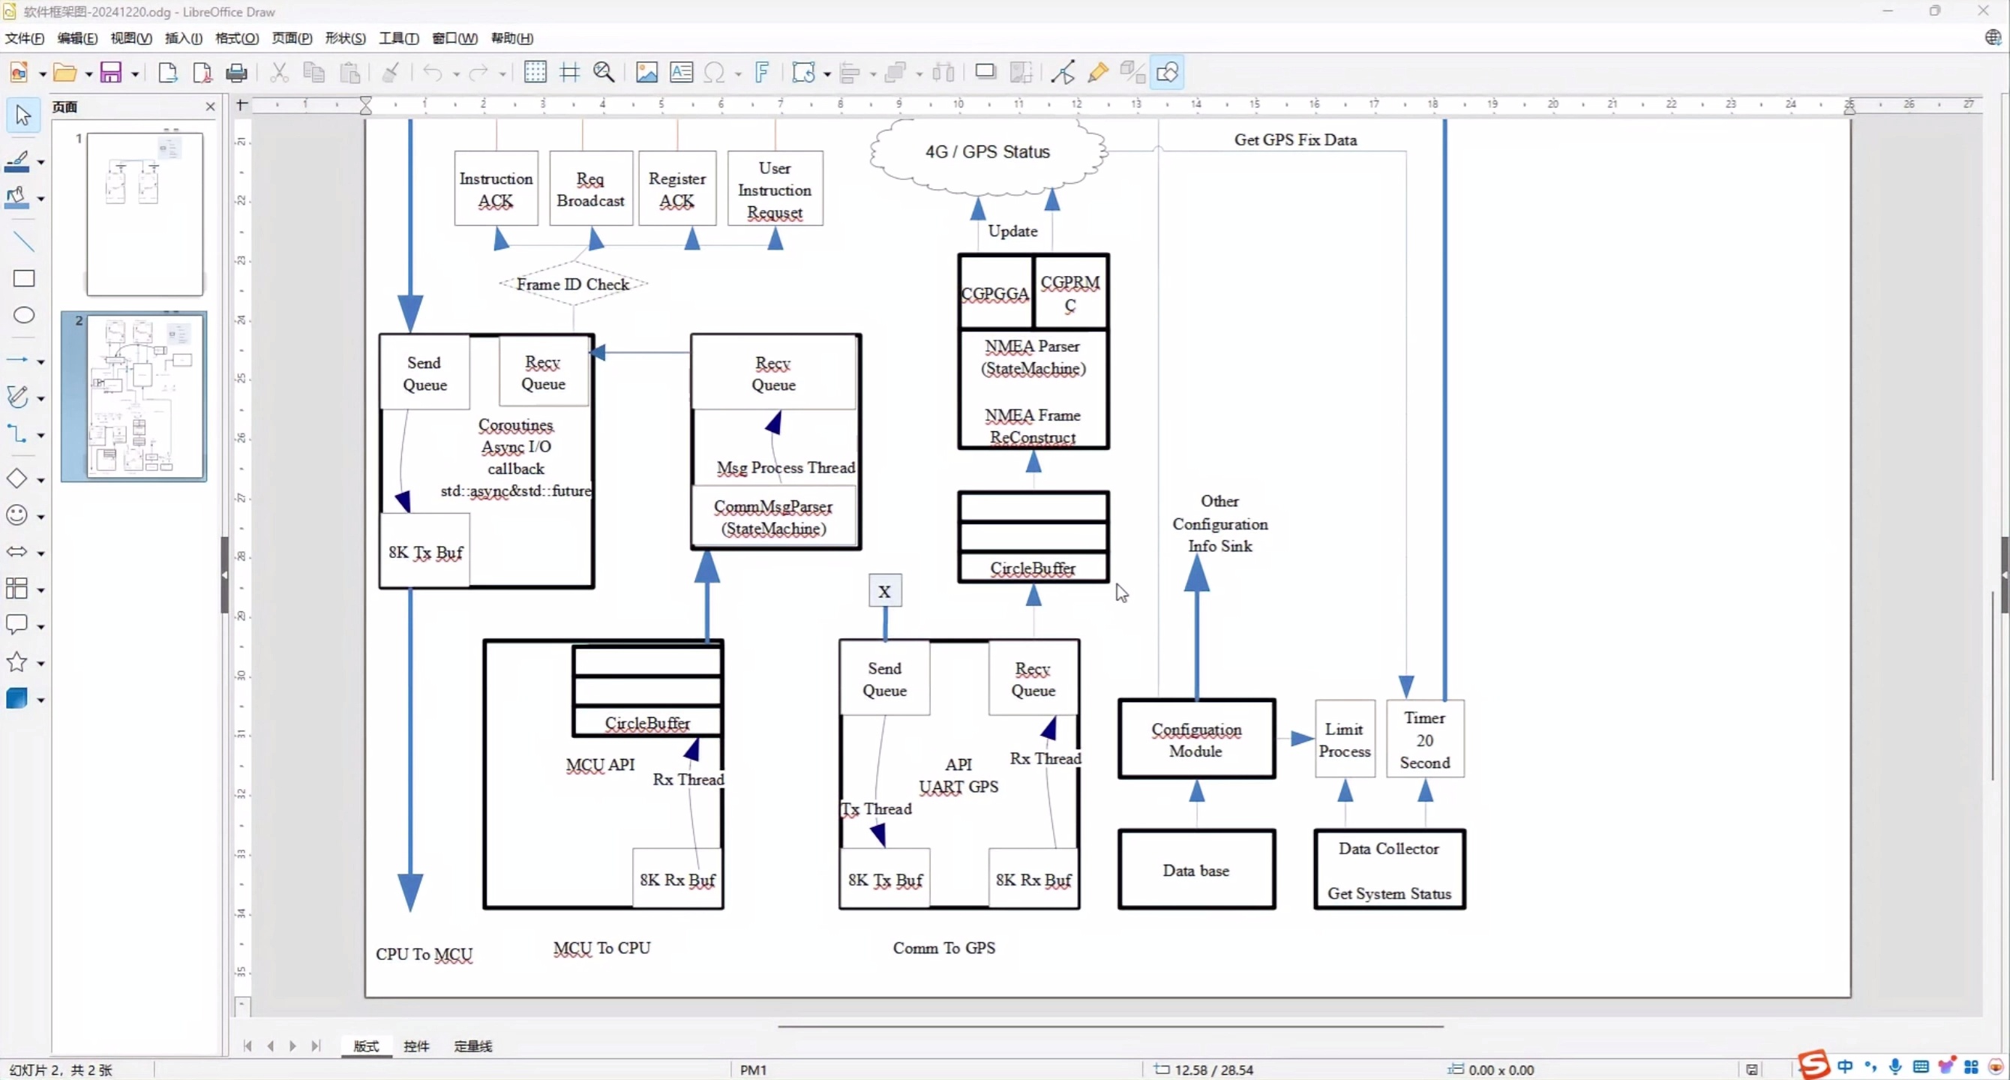Click the Insert Image toolbar icon

pos(646,73)
